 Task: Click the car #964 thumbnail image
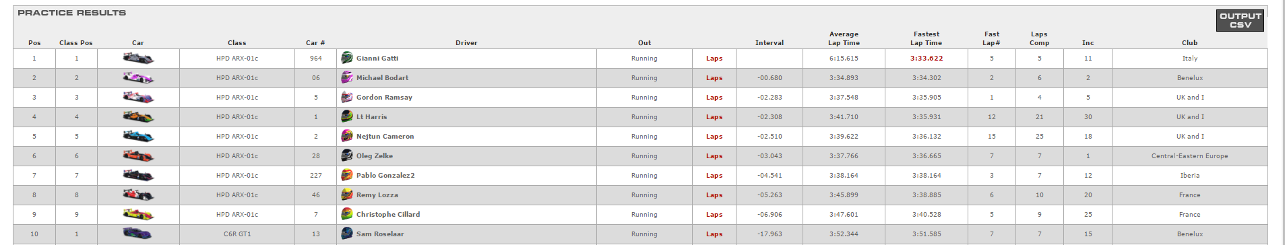coord(138,59)
